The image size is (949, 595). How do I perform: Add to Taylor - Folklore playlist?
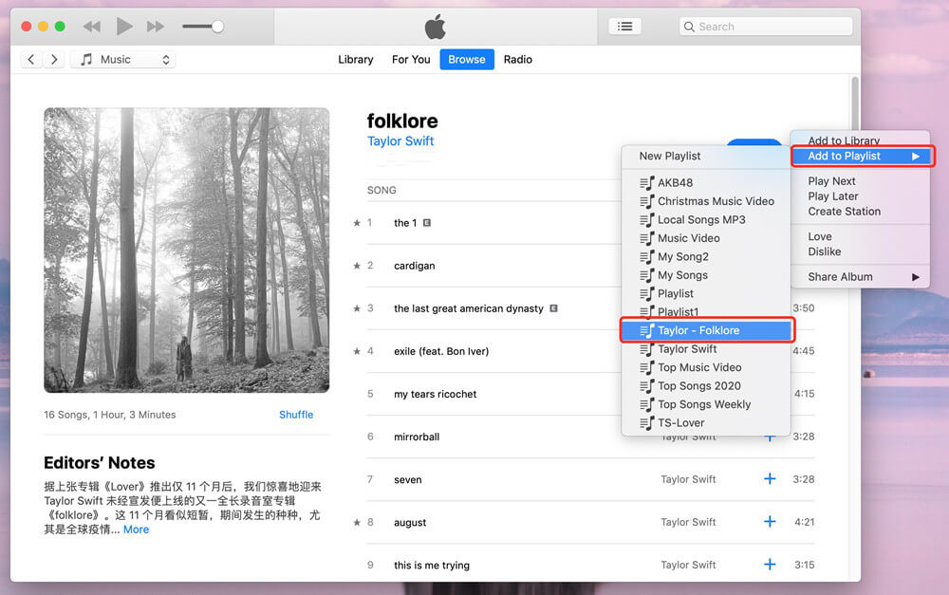(x=706, y=330)
